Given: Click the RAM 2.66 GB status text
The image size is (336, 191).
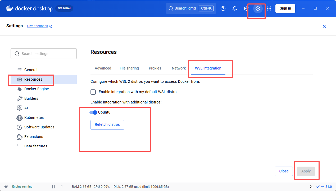Looking at the screenshot, I should tap(82, 187).
